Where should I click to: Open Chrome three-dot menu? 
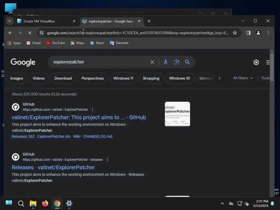[x=268, y=33]
